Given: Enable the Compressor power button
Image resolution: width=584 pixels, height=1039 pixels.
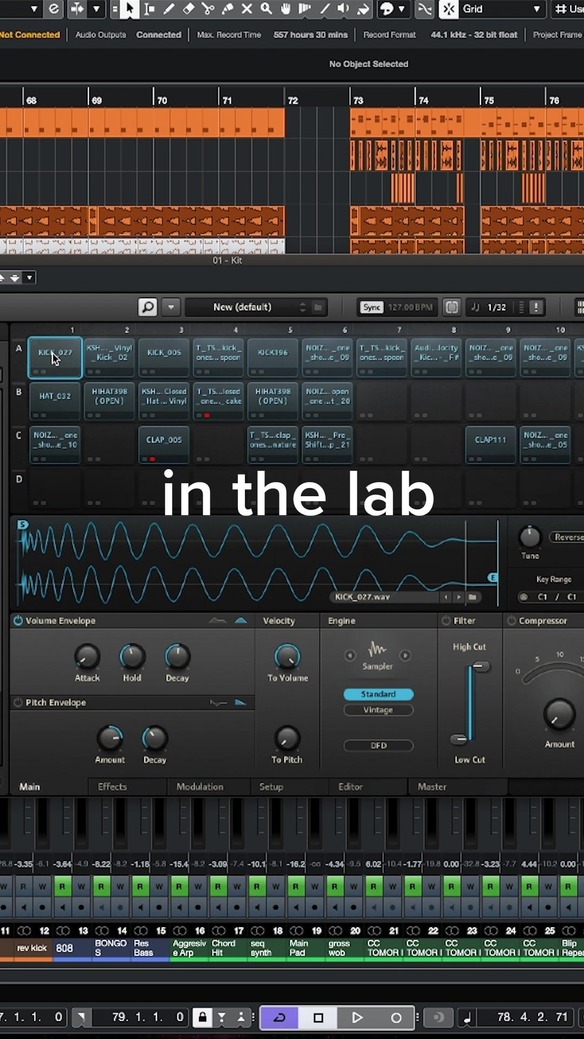Looking at the screenshot, I should pos(512,621).
